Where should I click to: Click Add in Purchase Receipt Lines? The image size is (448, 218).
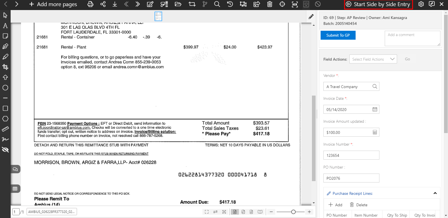335,205
